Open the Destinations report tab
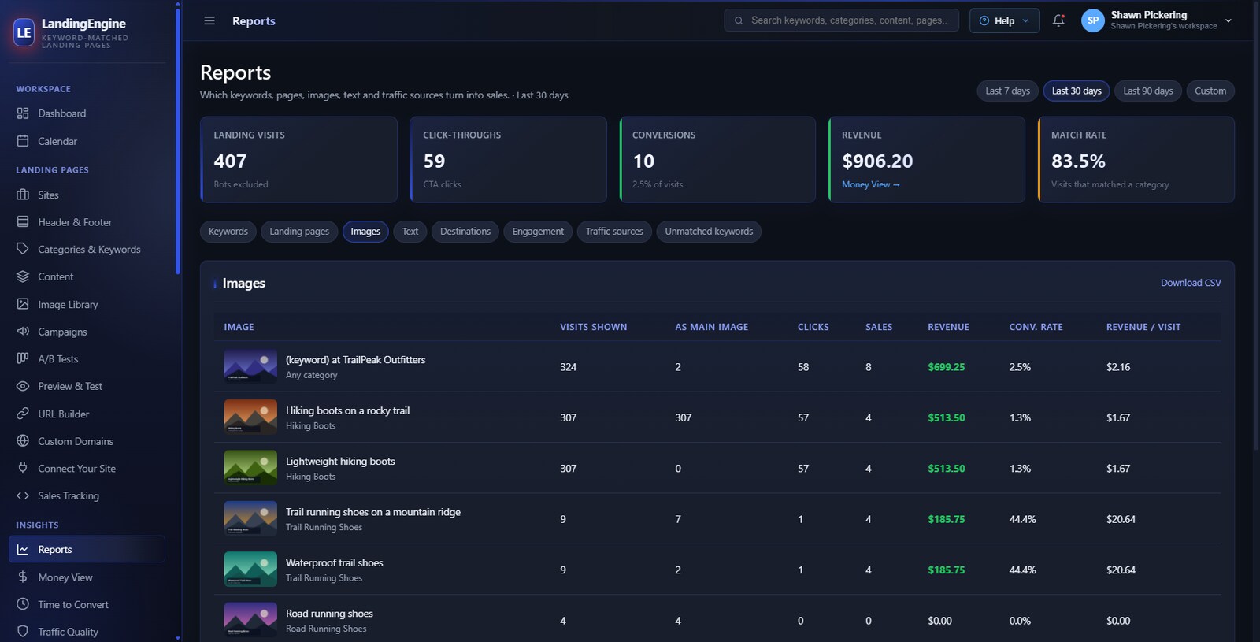Image resolution: width=1260 pixels, height=642 pixels. point(465,232)
